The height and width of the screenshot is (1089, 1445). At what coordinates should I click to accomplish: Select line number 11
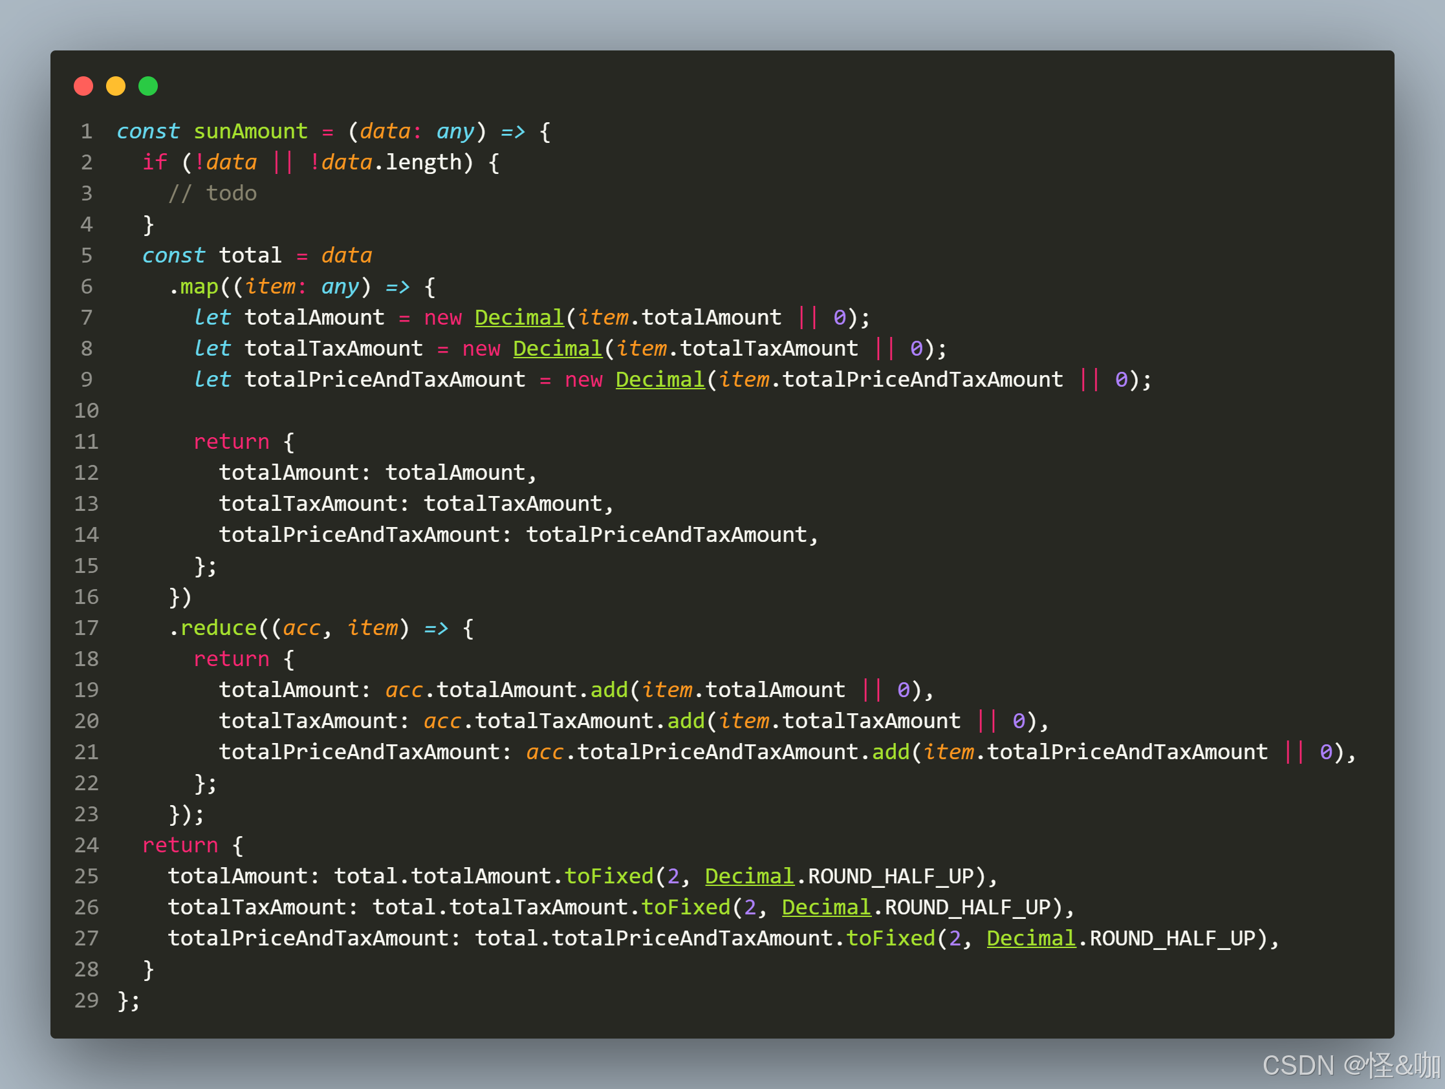point(85,441)
